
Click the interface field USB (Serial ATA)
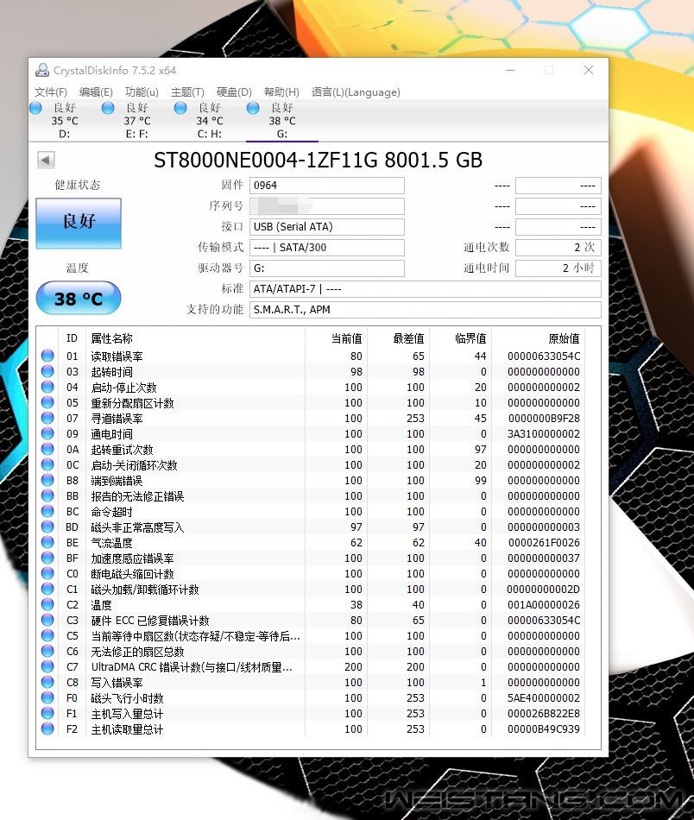[327, 226]
